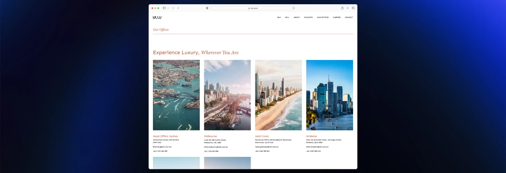This screenshot has width=506, height=173.
Task: Open the ABOUT menu item
Action: click(x=297, y=18)
